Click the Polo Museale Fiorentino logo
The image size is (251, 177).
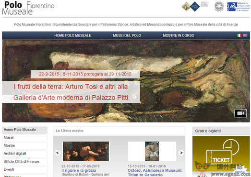(x=28, y=8)
